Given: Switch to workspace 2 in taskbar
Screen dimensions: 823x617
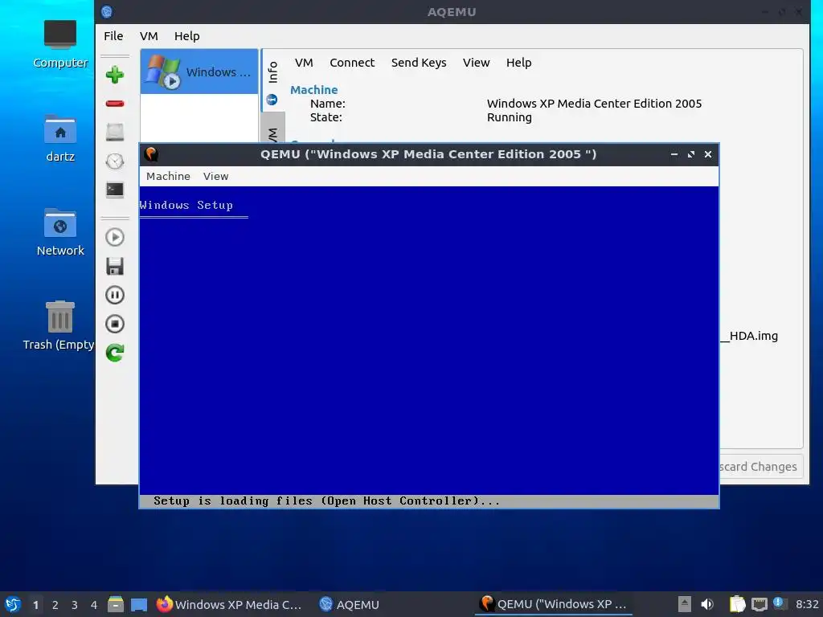Looking at the screenshot, I should [x=55, y=605].
